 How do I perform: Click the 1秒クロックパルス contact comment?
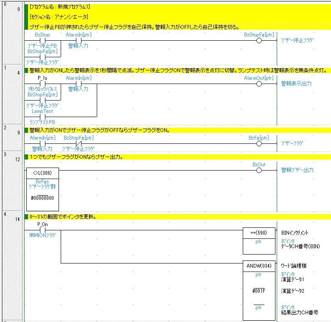point(42,89)
